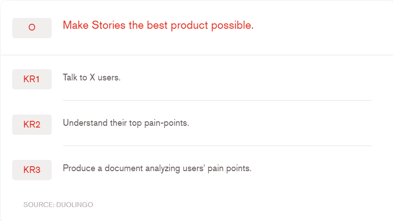393x221 pixels.
Task: Click the 'SOURCE: DUOLINGO' caption
Action: coord(58,205)
